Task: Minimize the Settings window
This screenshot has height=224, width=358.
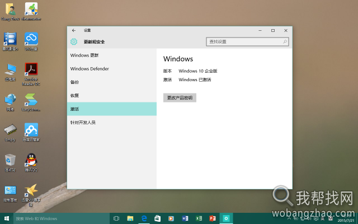Action: click(x=260, y=30)
